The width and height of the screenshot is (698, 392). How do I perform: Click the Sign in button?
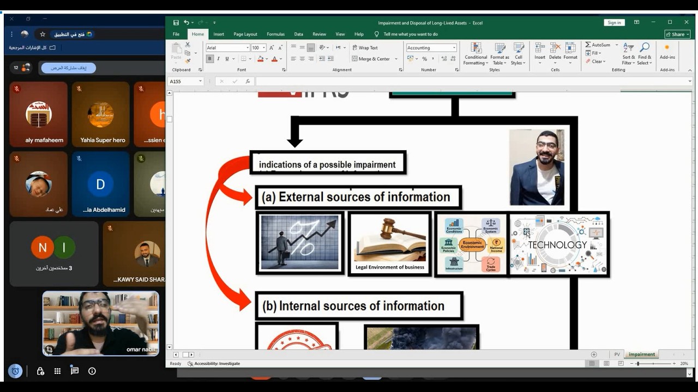(614, 22)
